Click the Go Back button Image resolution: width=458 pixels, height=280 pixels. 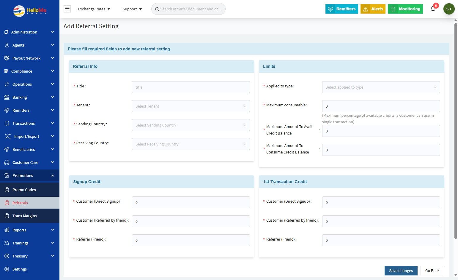point(432,271)
